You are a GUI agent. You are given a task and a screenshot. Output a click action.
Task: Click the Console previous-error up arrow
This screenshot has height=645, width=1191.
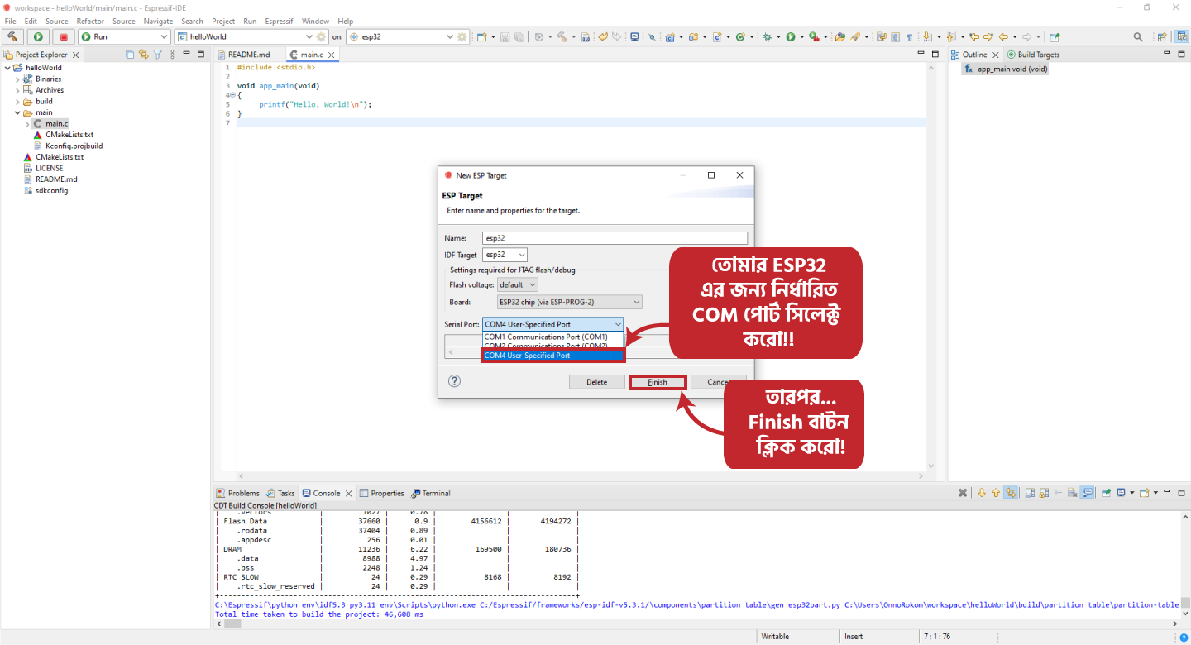pyautogui.click(x=996, y=493)
